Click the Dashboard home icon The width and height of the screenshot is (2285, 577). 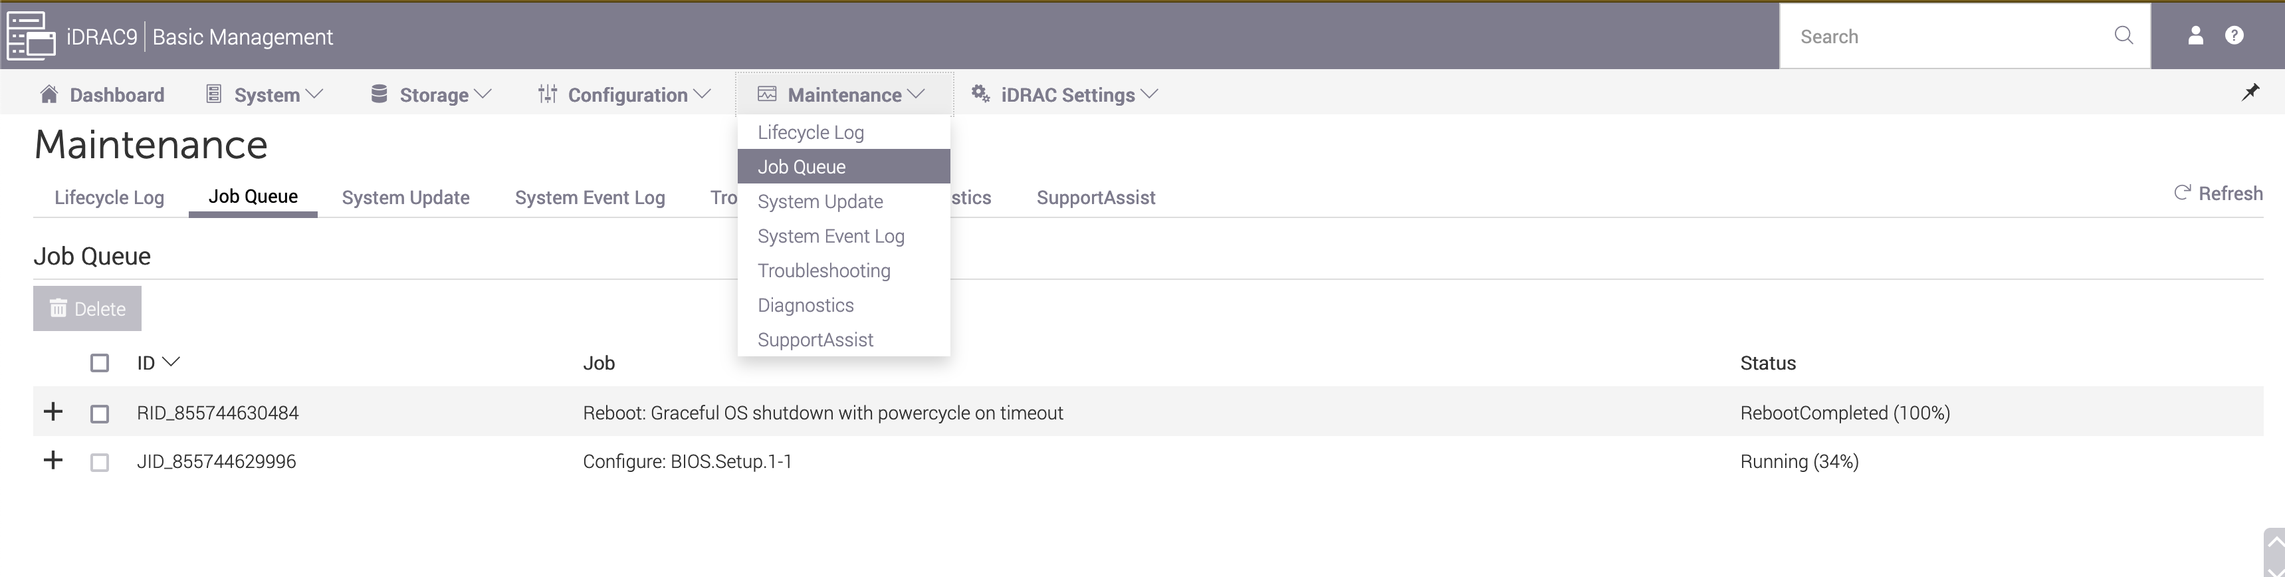(x=49, y=94)
